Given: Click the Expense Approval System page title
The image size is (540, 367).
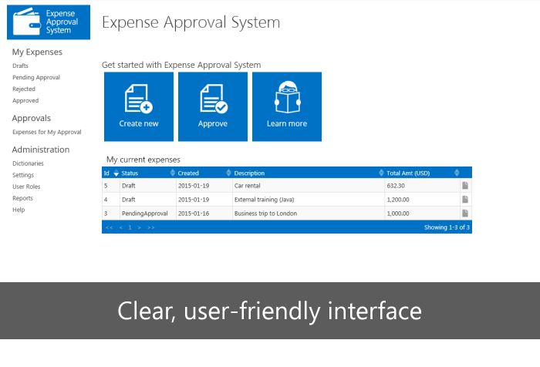Looking at the screenshot, I should [191, 22].
